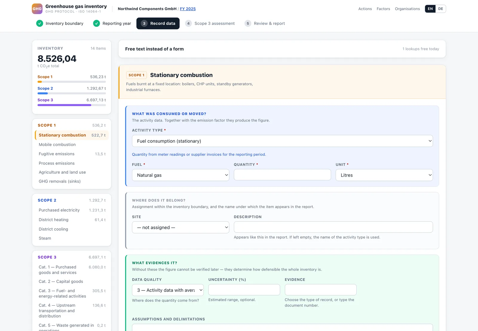
Task: Open the Organisations page
Action: [x=407, y=9]
